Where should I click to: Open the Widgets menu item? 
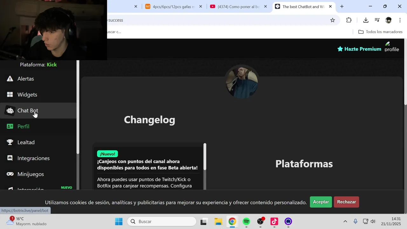[38, 94]
